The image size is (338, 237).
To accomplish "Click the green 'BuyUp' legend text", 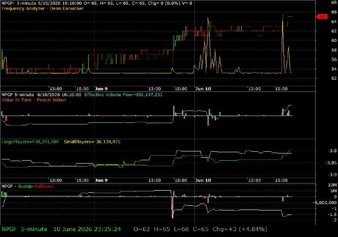I will pos(25,186).
